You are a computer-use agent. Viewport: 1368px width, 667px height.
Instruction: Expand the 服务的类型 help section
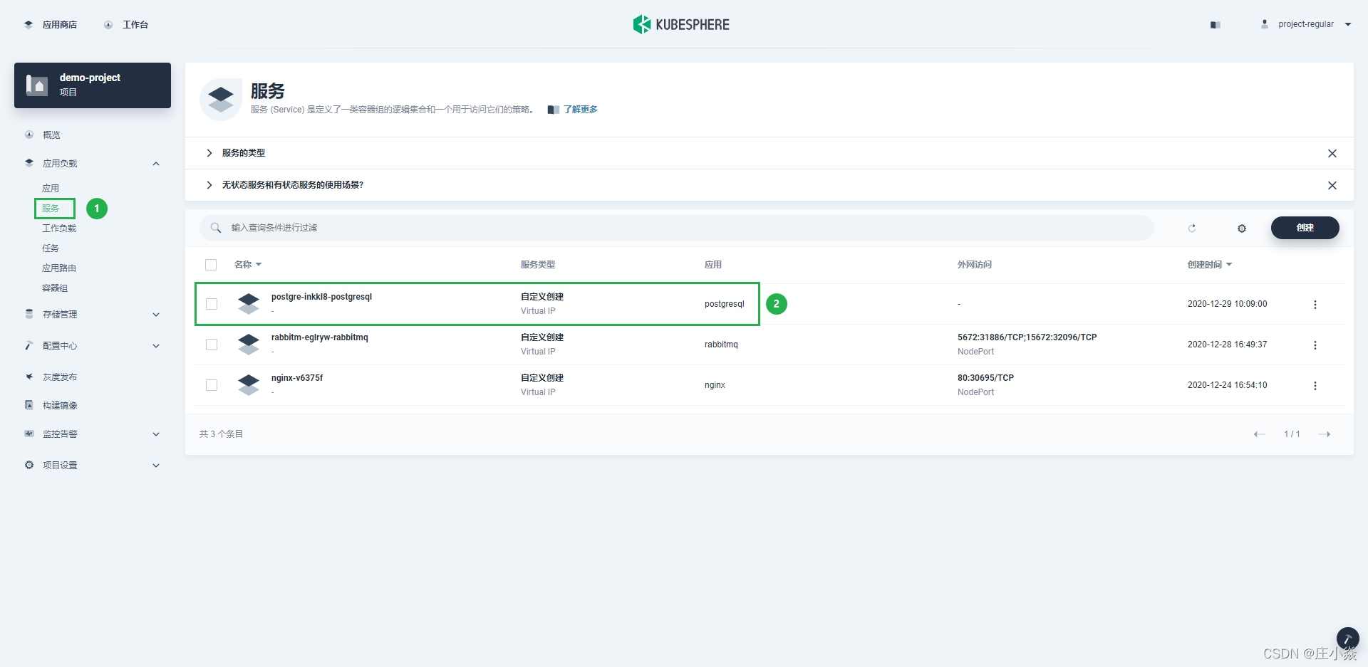pyautogui.click(x=209, y=153)
